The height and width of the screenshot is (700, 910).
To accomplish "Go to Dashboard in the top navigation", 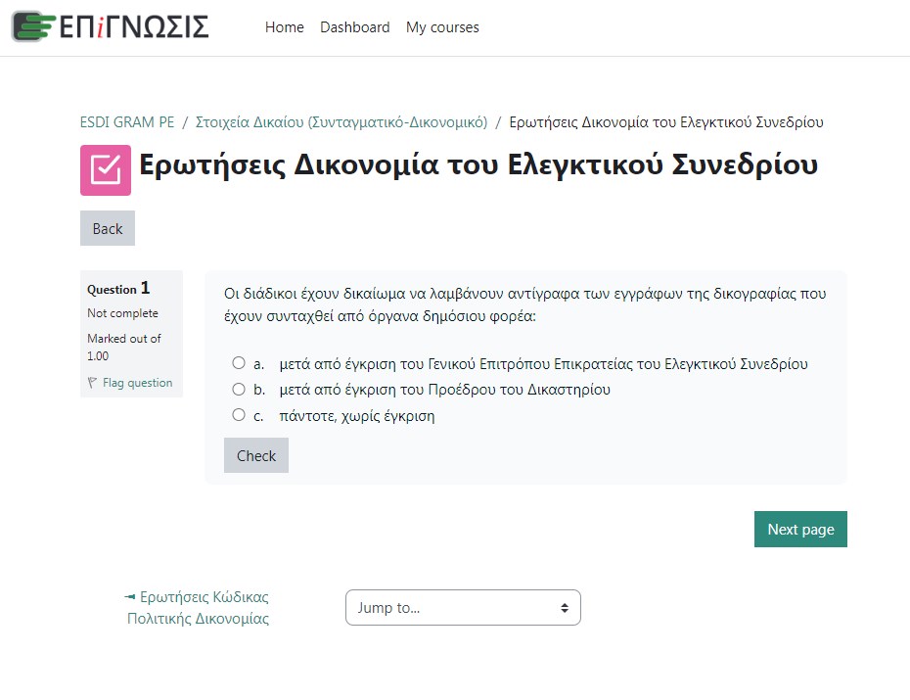I will [354, 27].
